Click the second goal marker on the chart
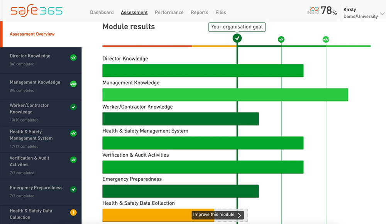Image resolution: width=386 pixels, height=224 pixels. [x=281, y=40]
